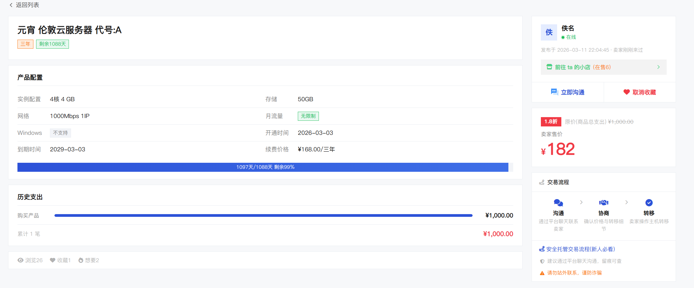
Task: Click the red heart icon for 取消收藏
Action: pos(627,92)
